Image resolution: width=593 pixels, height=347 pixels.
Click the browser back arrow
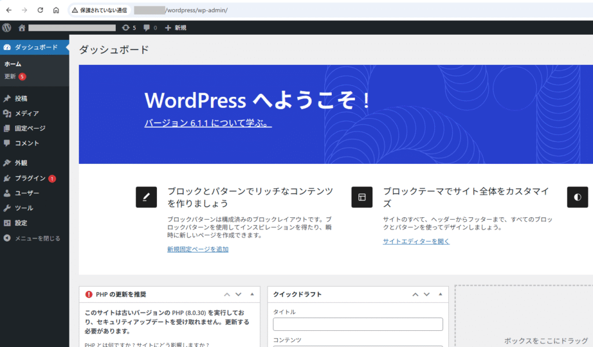[x=9, y=10]
